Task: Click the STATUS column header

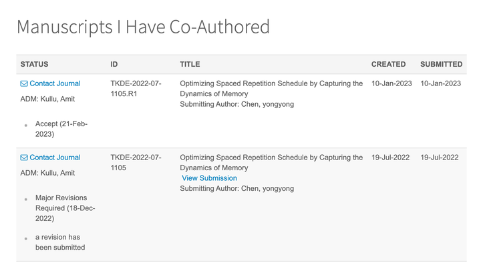Action: point(35,65)
